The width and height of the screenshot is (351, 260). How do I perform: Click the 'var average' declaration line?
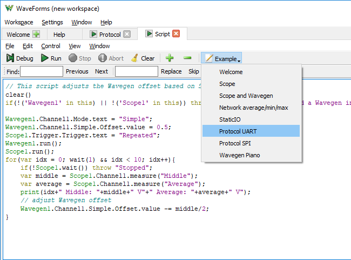pyautogui.click(x=113, y=184)
